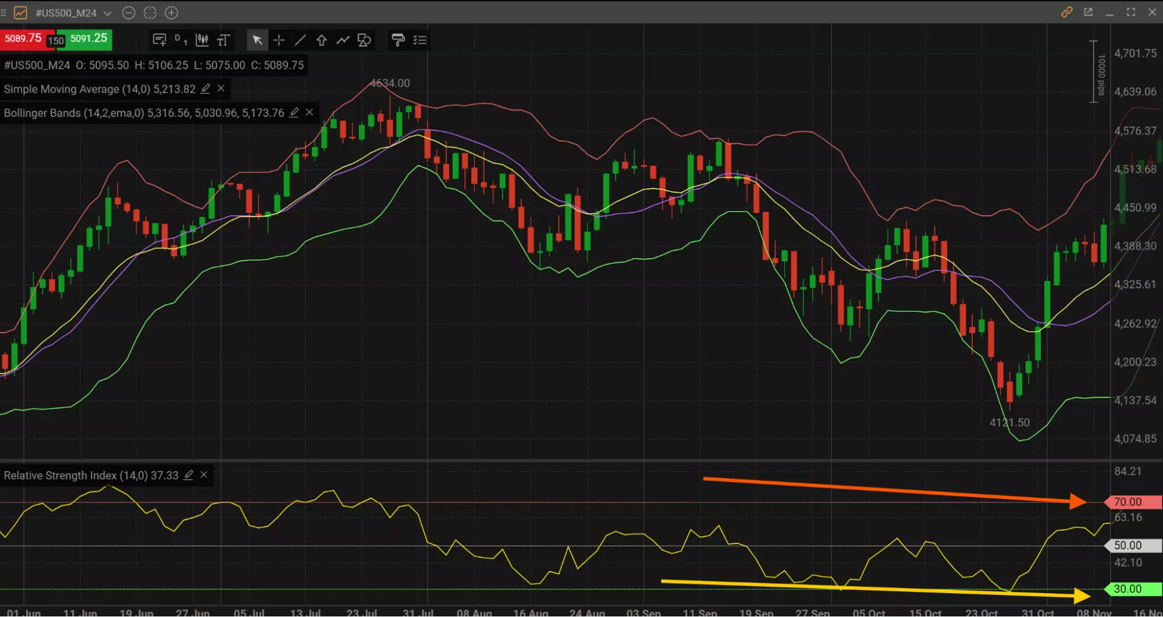Click the red 5089.75 sell price button

pyautogui.click(x=23, y=39)
